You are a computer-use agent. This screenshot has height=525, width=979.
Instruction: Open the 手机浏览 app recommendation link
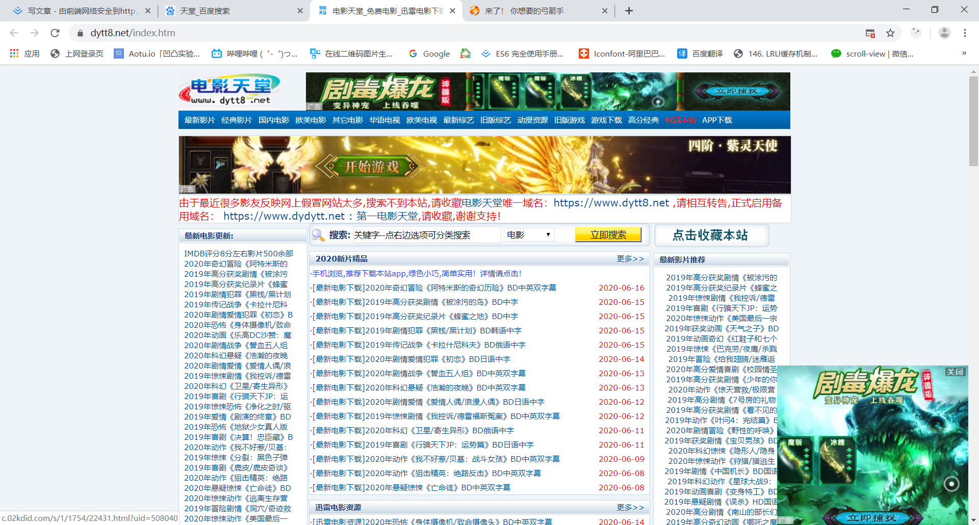(417, 274)
